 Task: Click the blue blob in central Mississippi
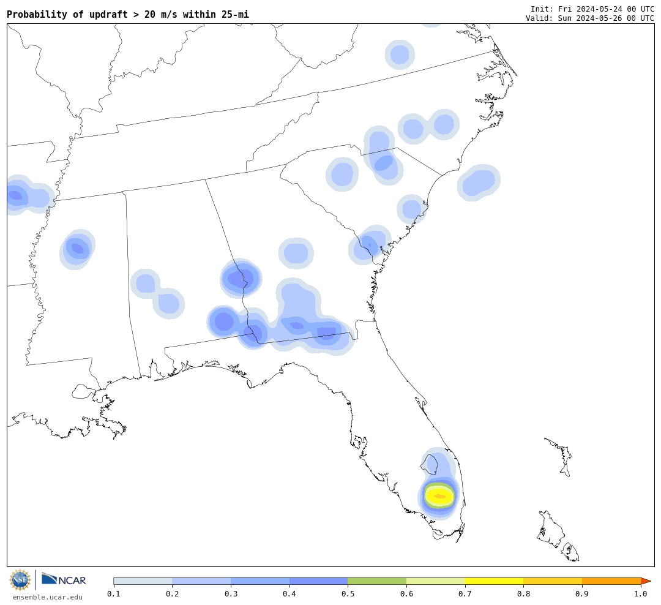point(77,249)
